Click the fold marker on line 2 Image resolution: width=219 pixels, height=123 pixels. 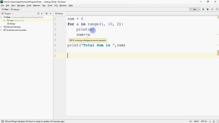[x=66, y=24]
